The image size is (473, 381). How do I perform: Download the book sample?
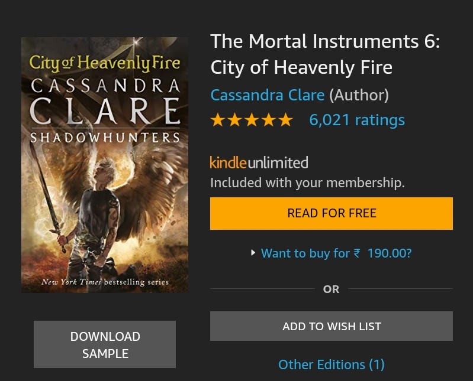[x=105, y=344]
